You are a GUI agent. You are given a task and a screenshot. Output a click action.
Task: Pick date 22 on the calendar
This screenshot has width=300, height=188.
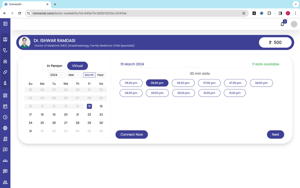[89, 115]
